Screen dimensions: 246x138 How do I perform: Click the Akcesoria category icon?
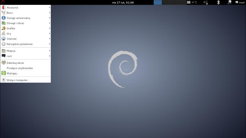click(4, 7)
